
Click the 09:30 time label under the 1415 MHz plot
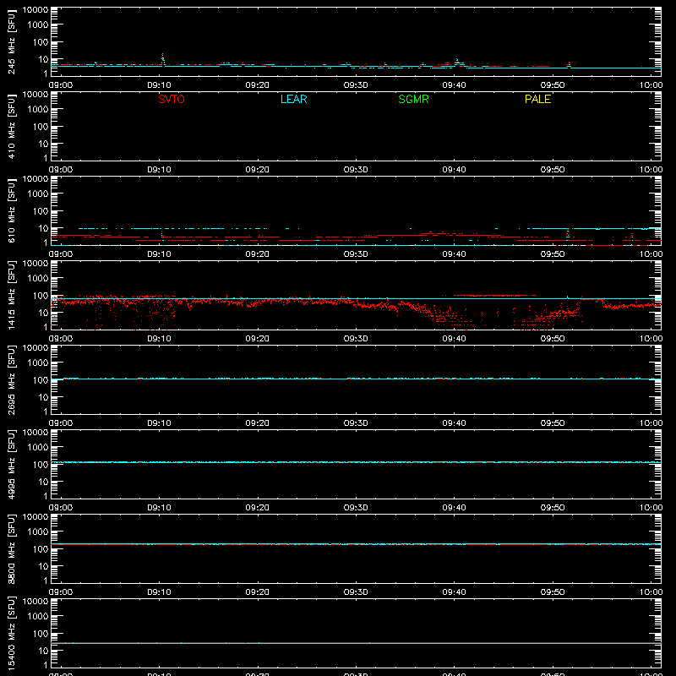[356, 339]
